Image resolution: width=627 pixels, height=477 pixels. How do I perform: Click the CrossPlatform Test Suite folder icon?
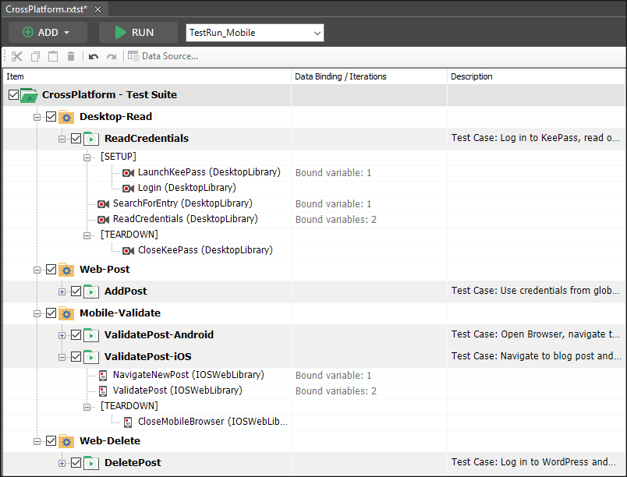click(29, 95)
